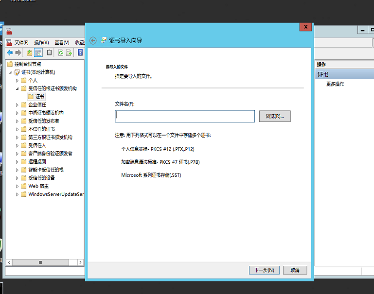Open the 操作(A) menu

click(x=41, y=43)
